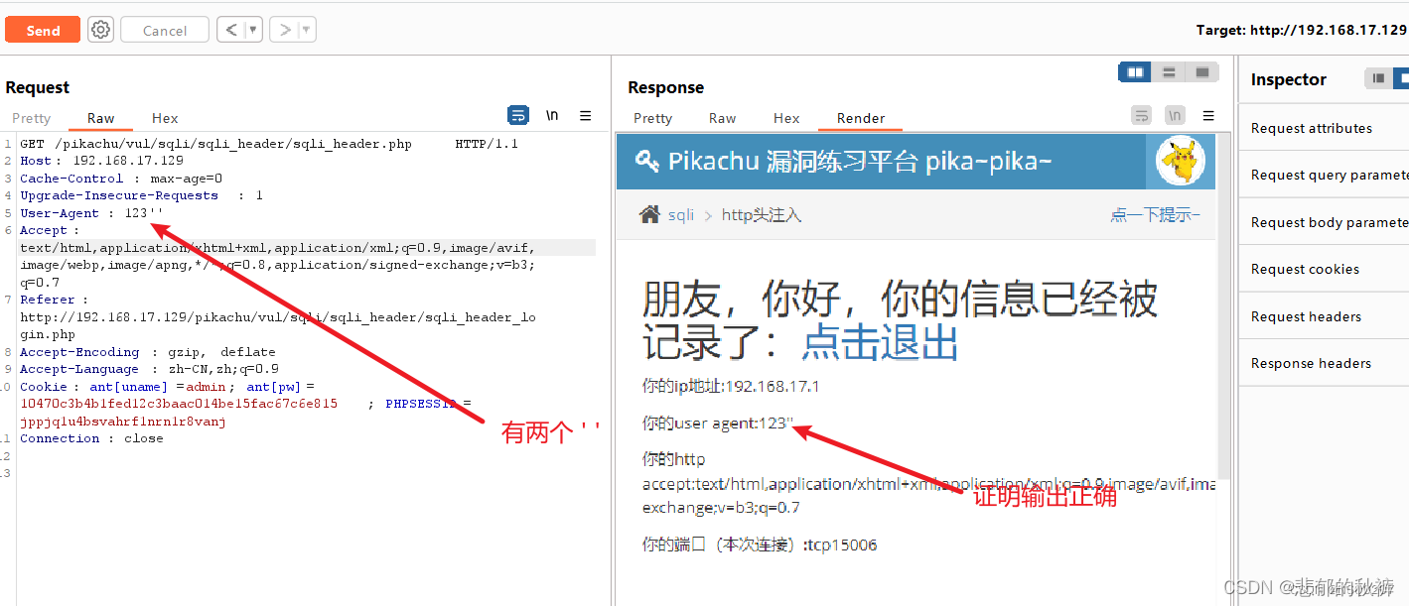The width and height of the screenshot is (1409, 606).
Task: Switch to the Pretty tab of the Response
Action: tap(652, 118)
